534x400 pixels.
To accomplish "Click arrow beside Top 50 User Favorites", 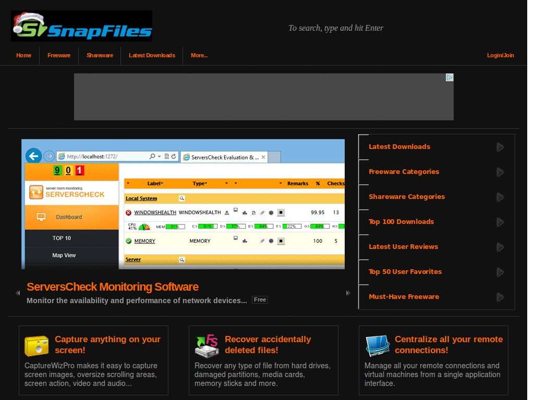I will (500, 272).
